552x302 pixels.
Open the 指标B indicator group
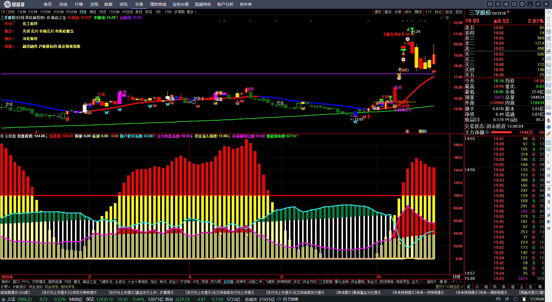pyautogui.click(x=431, y=282)
